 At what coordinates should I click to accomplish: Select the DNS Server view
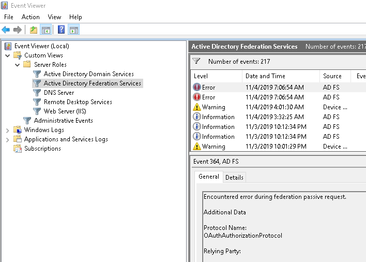(x=59, y=93)
